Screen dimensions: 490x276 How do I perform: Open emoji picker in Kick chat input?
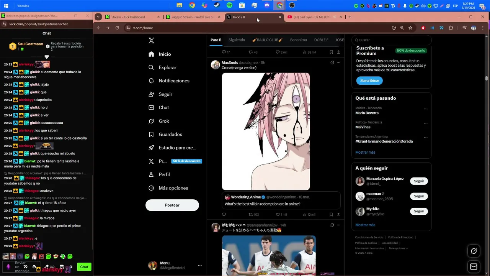click(x=34, y=267)
